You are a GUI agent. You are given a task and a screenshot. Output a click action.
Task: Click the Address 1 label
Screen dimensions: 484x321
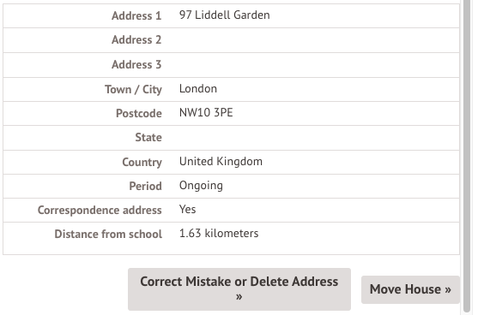[x=136, y=15]
